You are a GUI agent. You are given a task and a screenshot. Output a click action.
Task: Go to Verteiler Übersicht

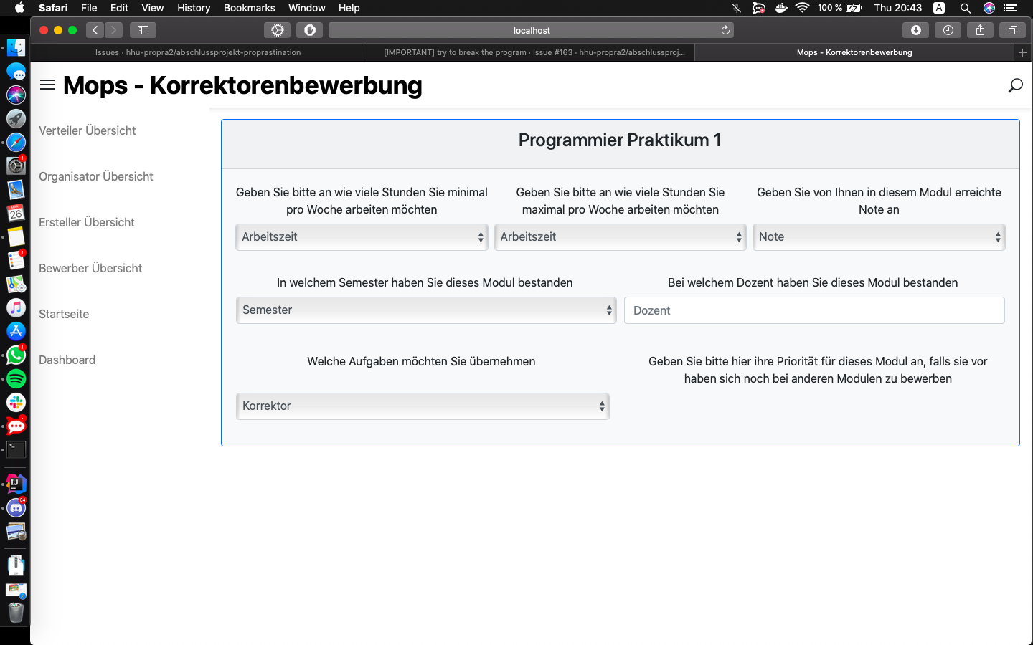(x=88, y=130)
